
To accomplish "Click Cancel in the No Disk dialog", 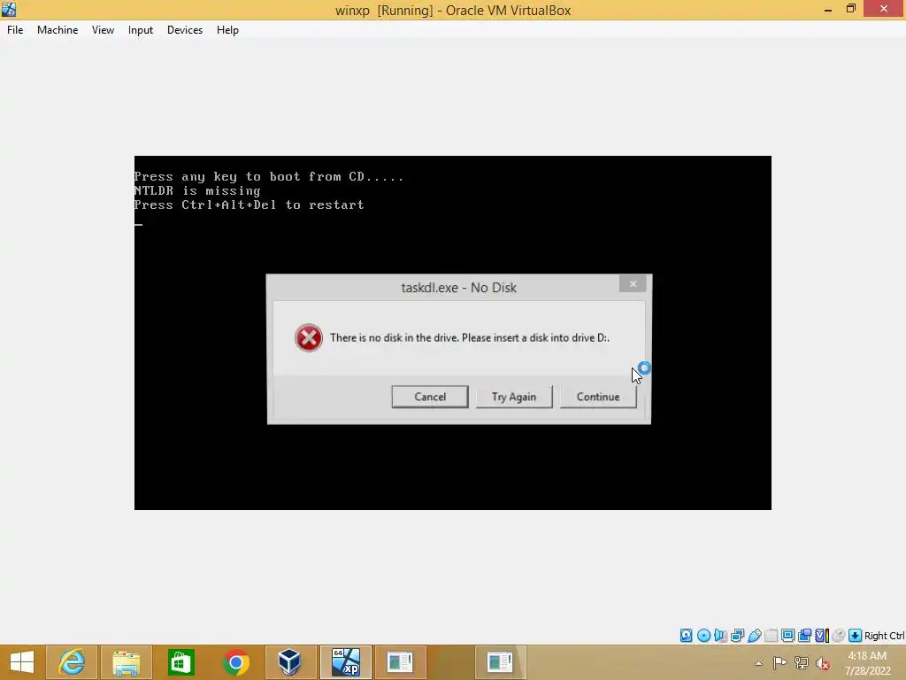I will [x=430, y=397].
